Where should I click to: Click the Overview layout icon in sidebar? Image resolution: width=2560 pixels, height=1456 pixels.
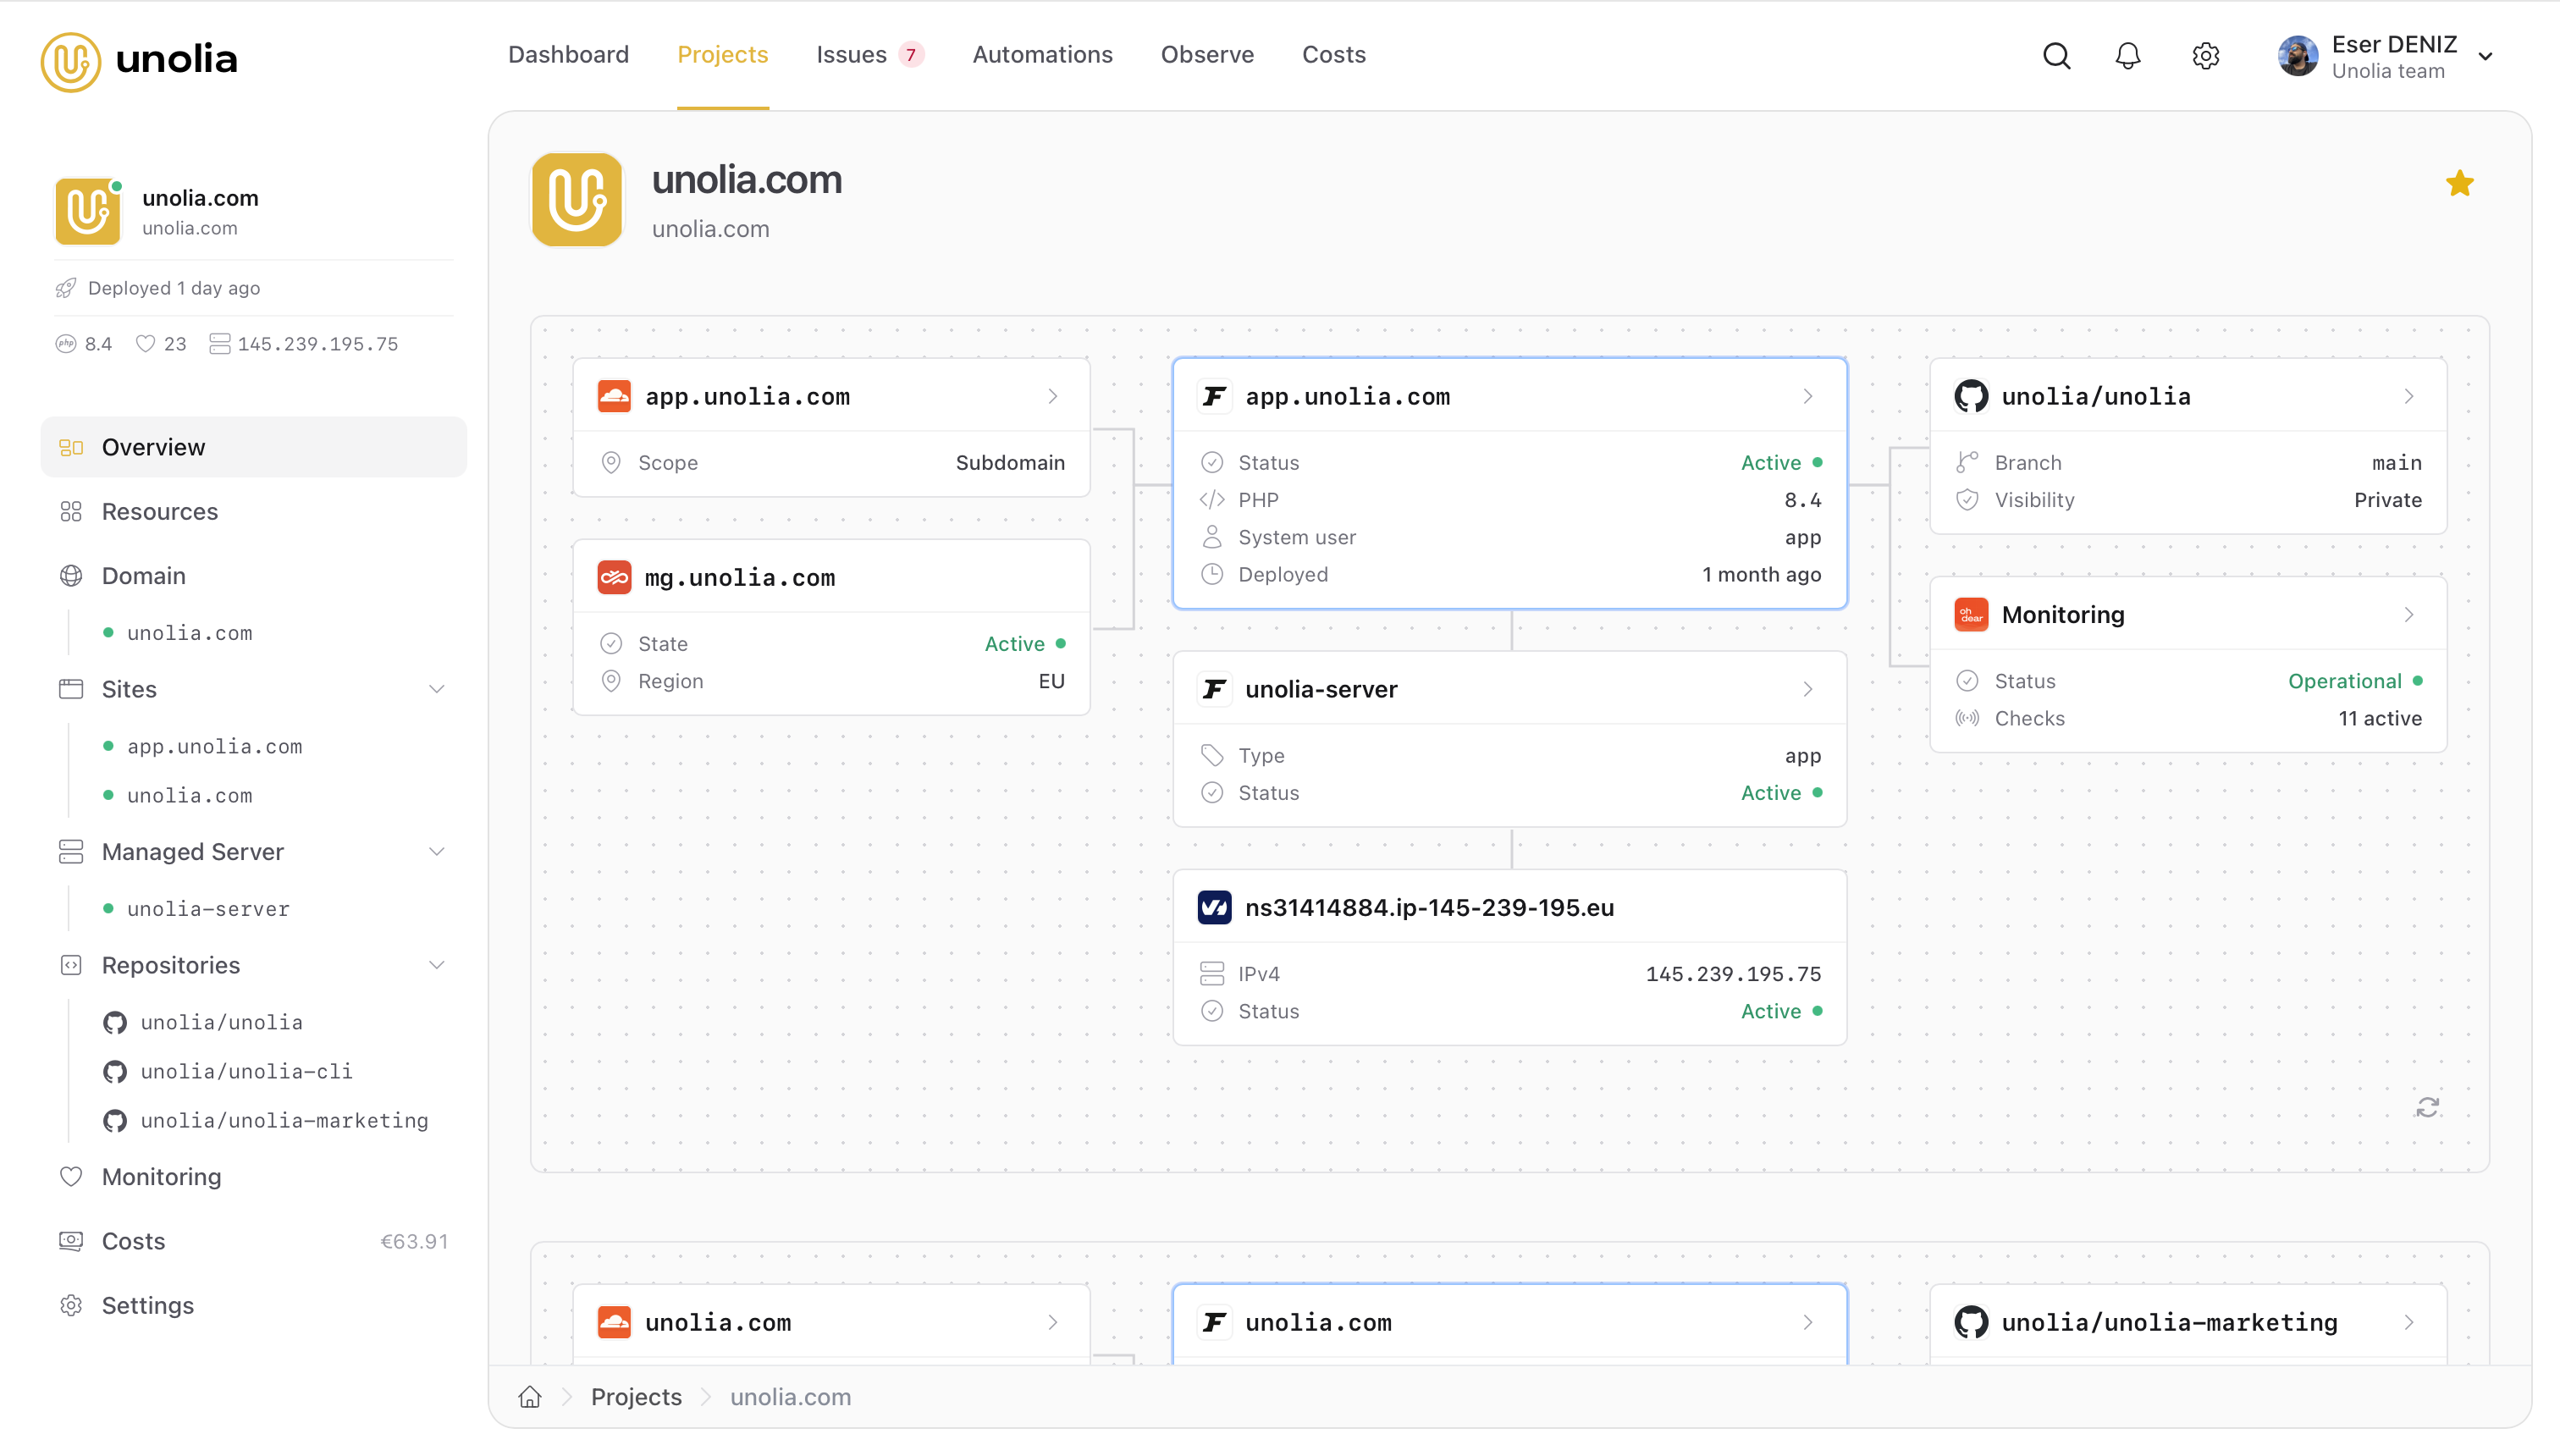click(x=71, y=447)
